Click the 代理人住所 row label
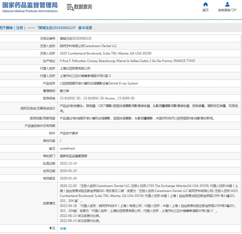 click(47, 76)
